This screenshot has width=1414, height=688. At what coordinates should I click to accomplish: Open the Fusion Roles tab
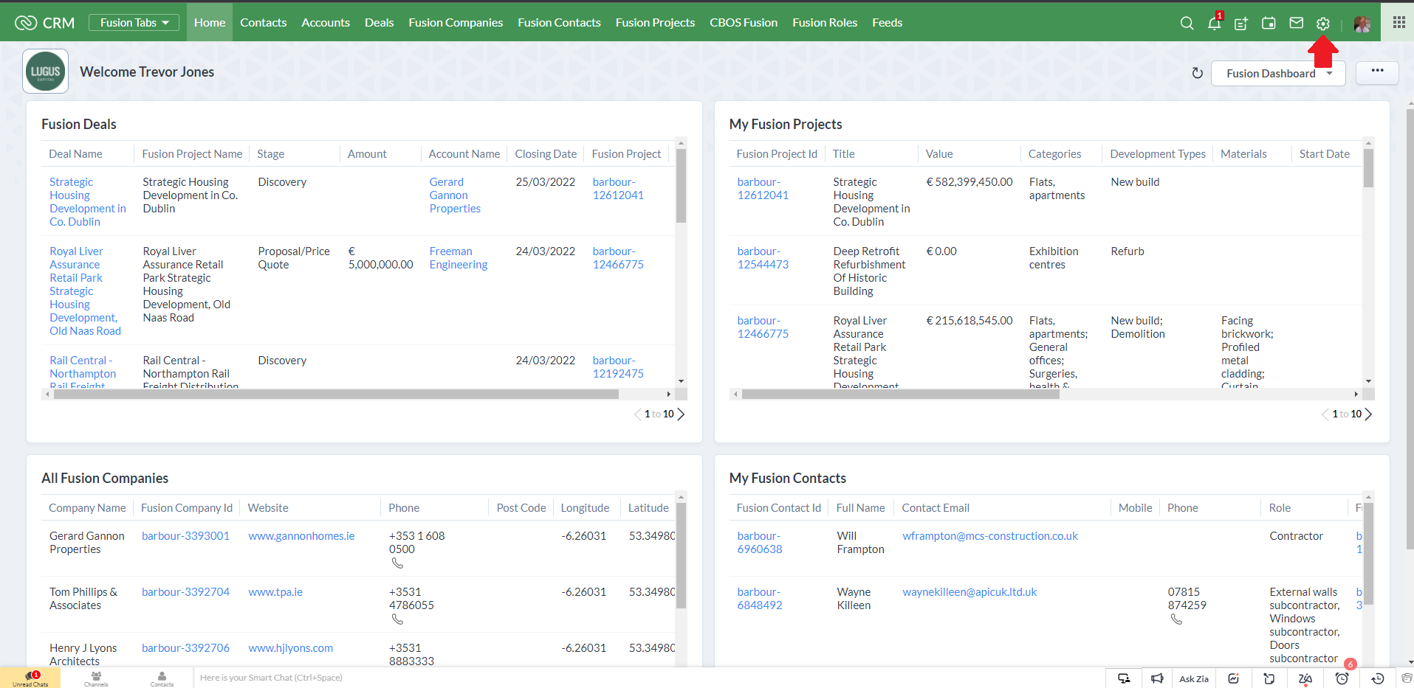pyautogui.click(x=825, y=23)
